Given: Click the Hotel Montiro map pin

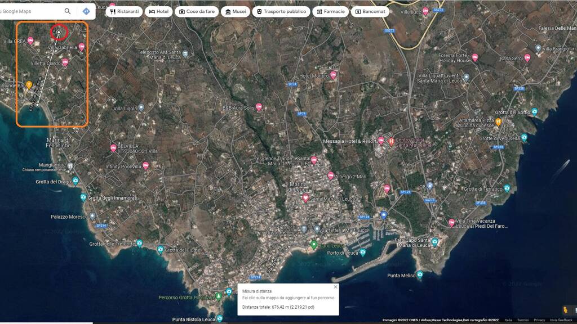Looking at the screenshot, I should coord(333,75).
